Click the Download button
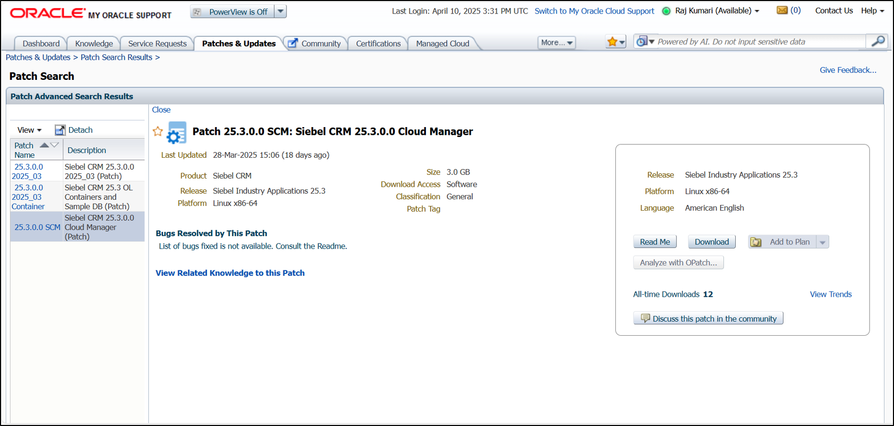 tap(711, 242)
